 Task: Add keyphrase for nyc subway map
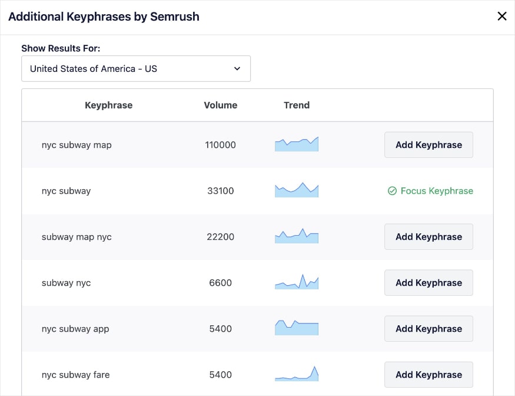(x=428, y=145)
